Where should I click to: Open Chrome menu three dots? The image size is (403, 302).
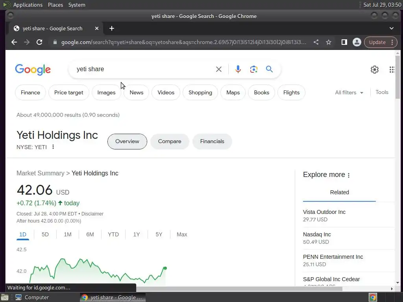(392, 42)
